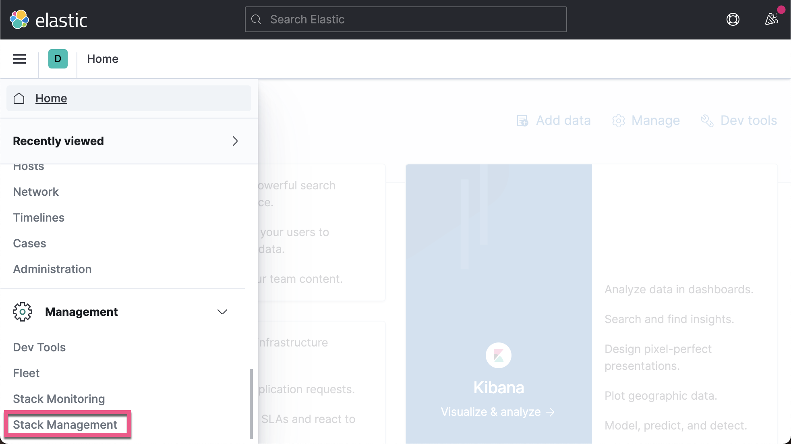This screenshot has height=444, width=791.
Task: Expand the Recently viewed list
Action: [x=235, y=141]
